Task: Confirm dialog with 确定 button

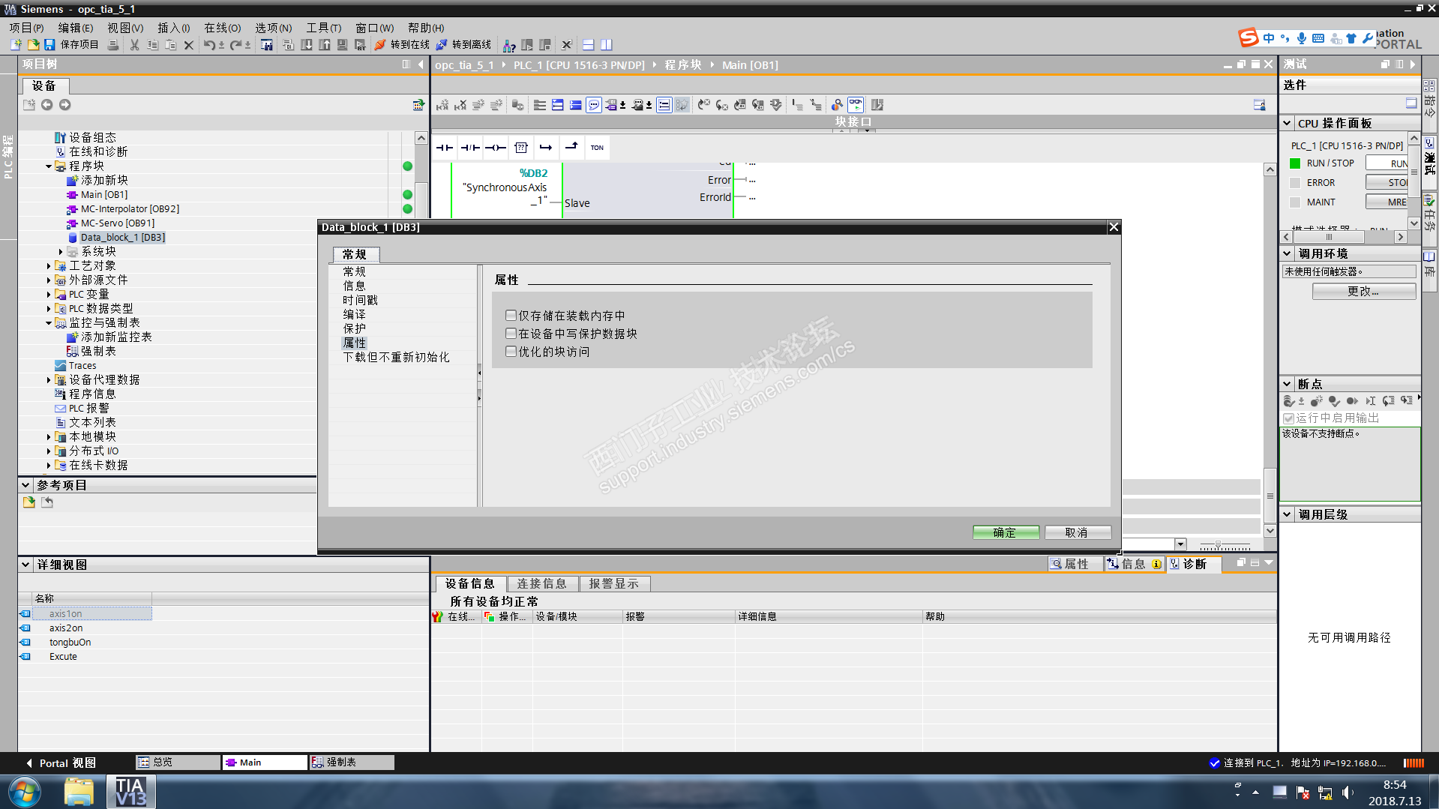Action: 1006,532
